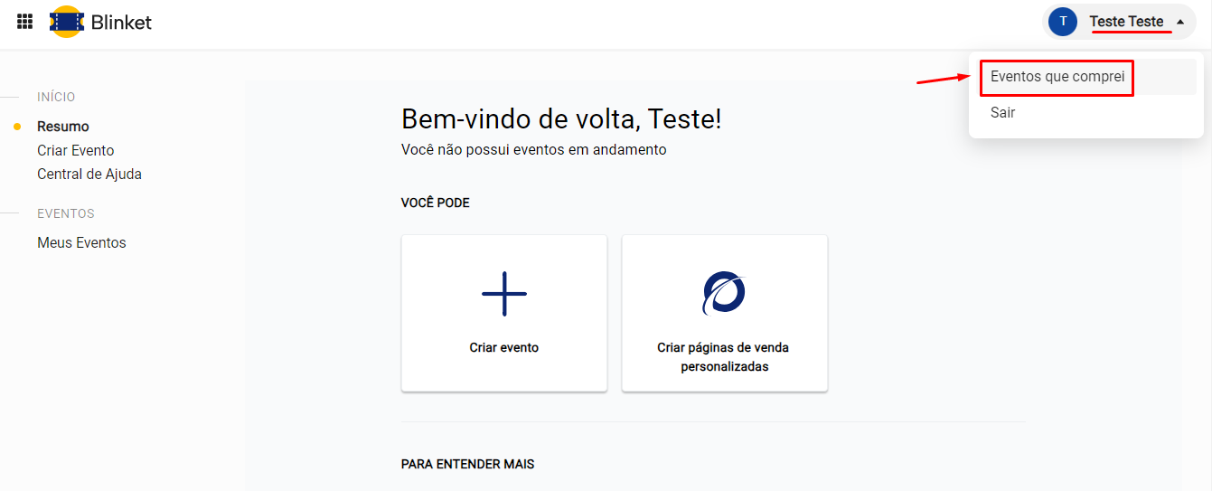
Task: Go to Resumo in the sidebar
Action: tap(63, 127)
